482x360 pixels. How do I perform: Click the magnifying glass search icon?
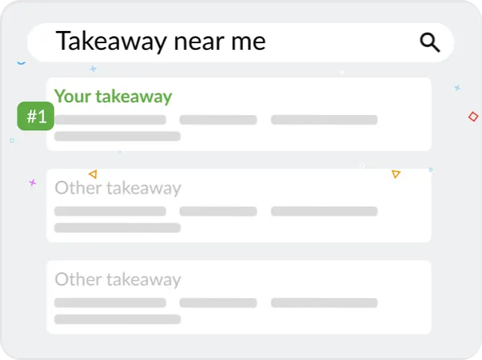(x=429, y=42)
